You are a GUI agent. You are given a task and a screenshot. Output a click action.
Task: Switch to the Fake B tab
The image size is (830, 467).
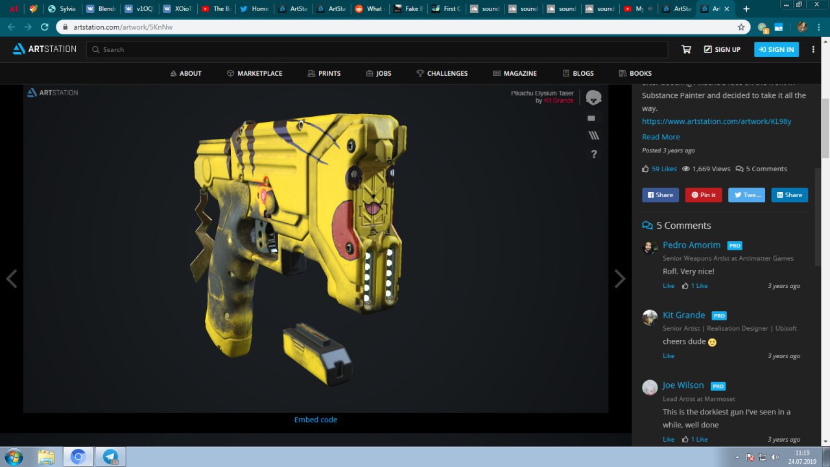[409, 9]
